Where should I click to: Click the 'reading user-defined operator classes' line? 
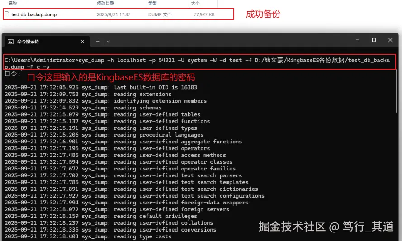click(x=118, y=162)
